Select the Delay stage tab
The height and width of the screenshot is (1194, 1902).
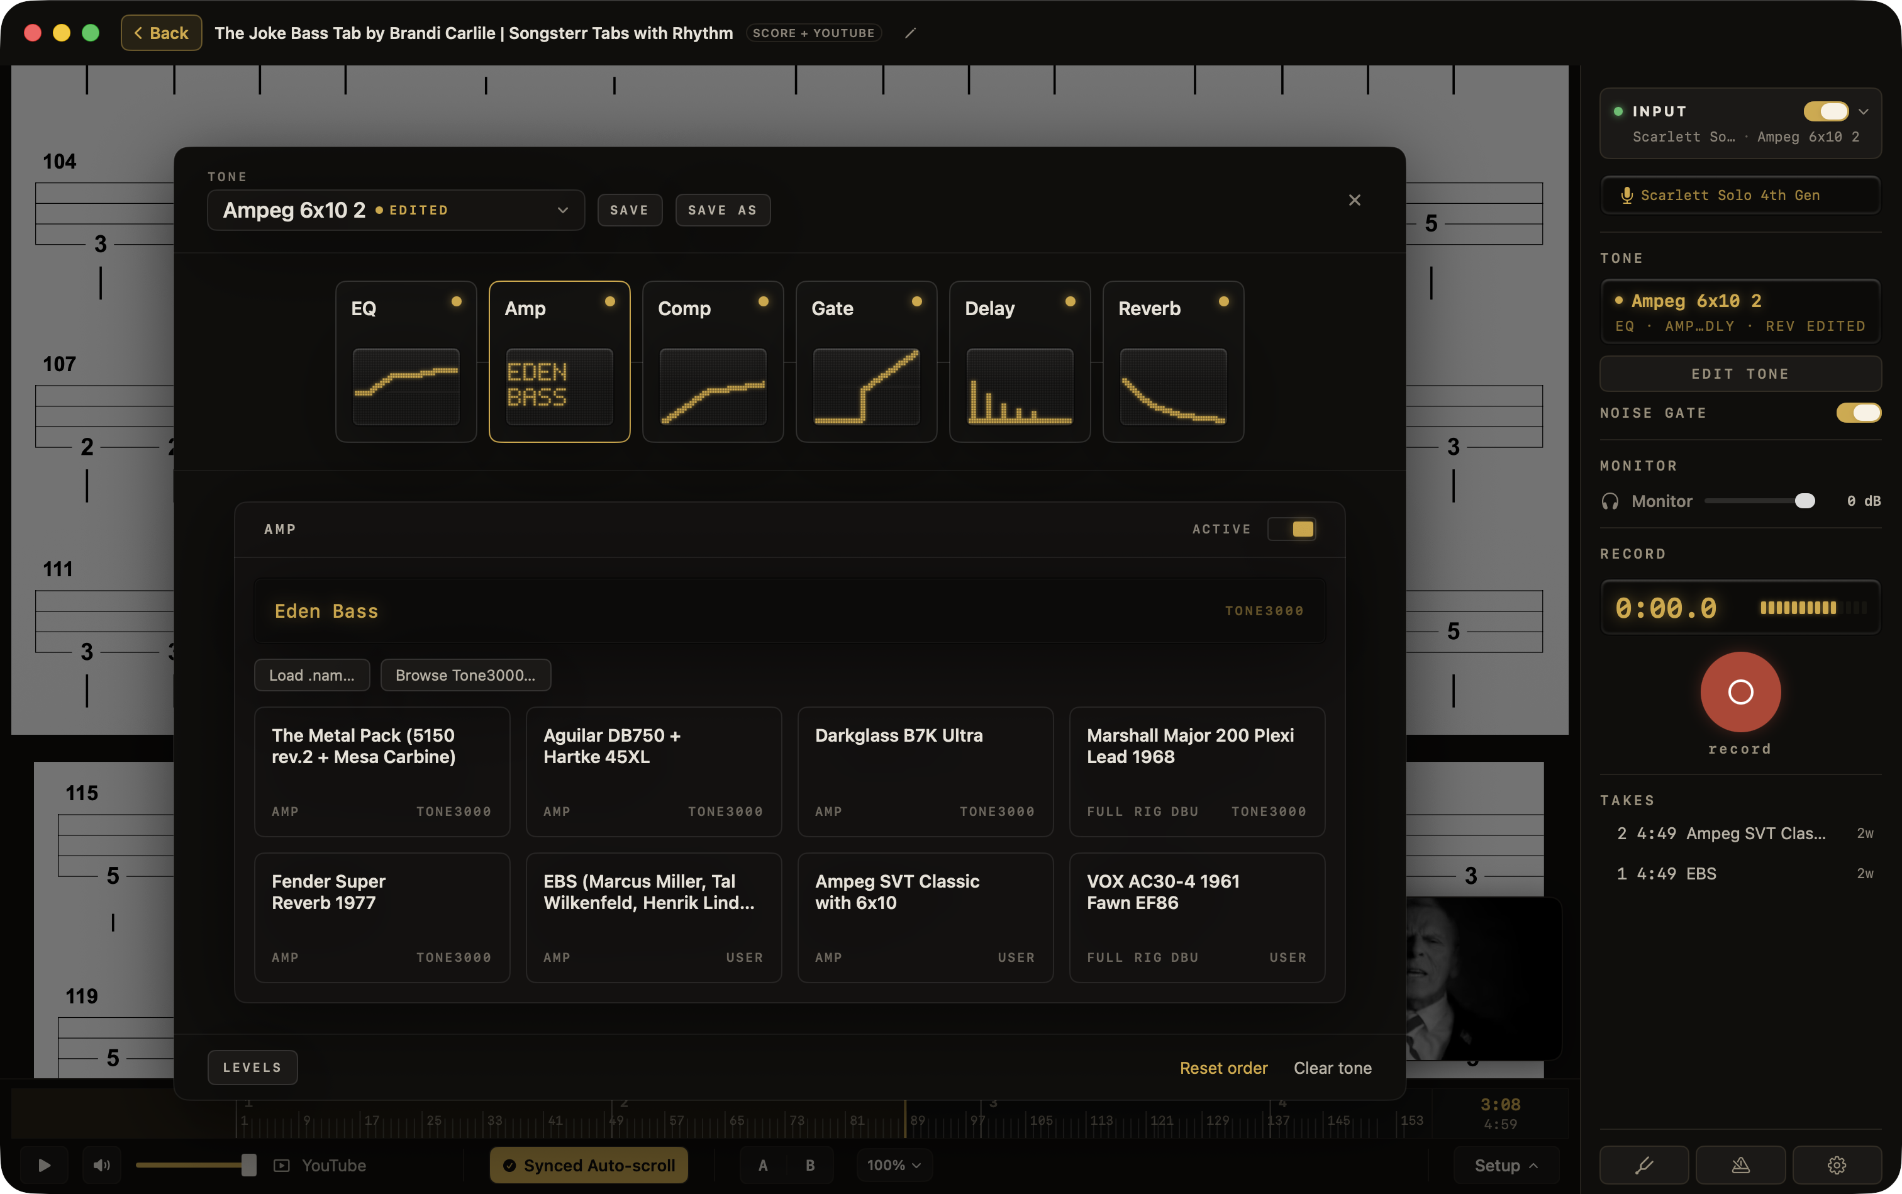point(1020,362)
